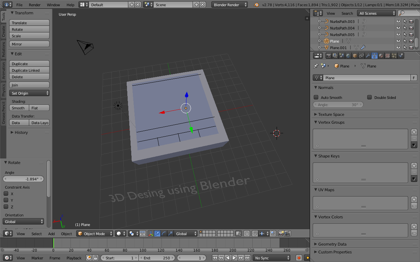Open the Global orientation dropdown in header

coord(186,234)
